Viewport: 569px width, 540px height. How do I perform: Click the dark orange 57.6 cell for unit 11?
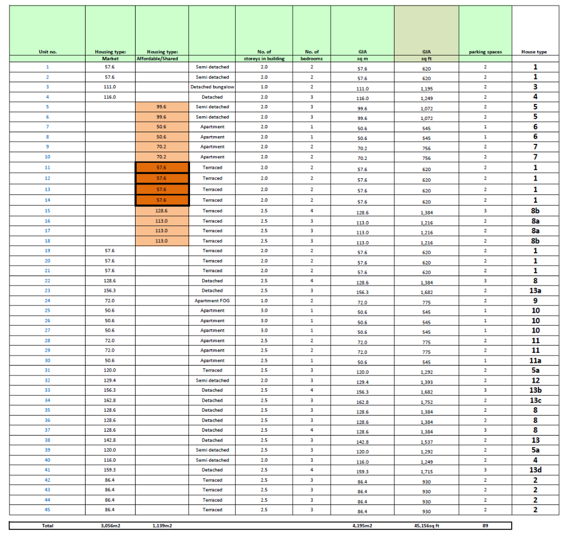coord(162,167)
